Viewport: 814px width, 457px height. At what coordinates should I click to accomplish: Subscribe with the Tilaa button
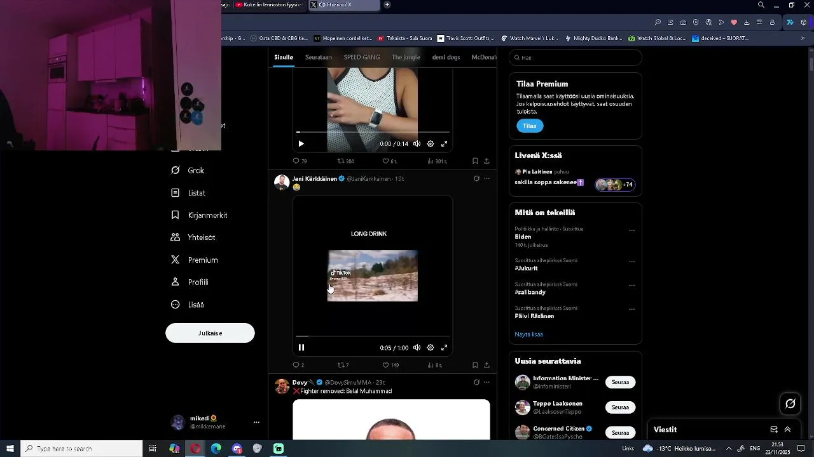[x=530, y=126]
